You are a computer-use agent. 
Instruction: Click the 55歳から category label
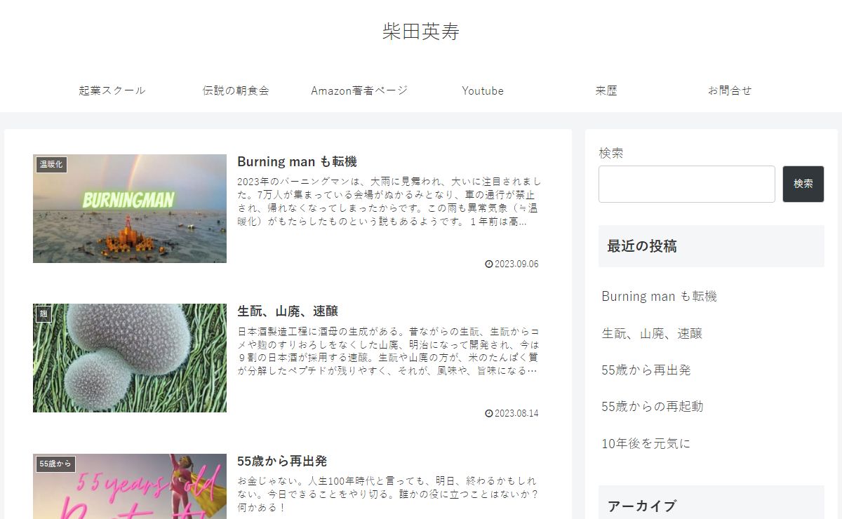point(55,464)
